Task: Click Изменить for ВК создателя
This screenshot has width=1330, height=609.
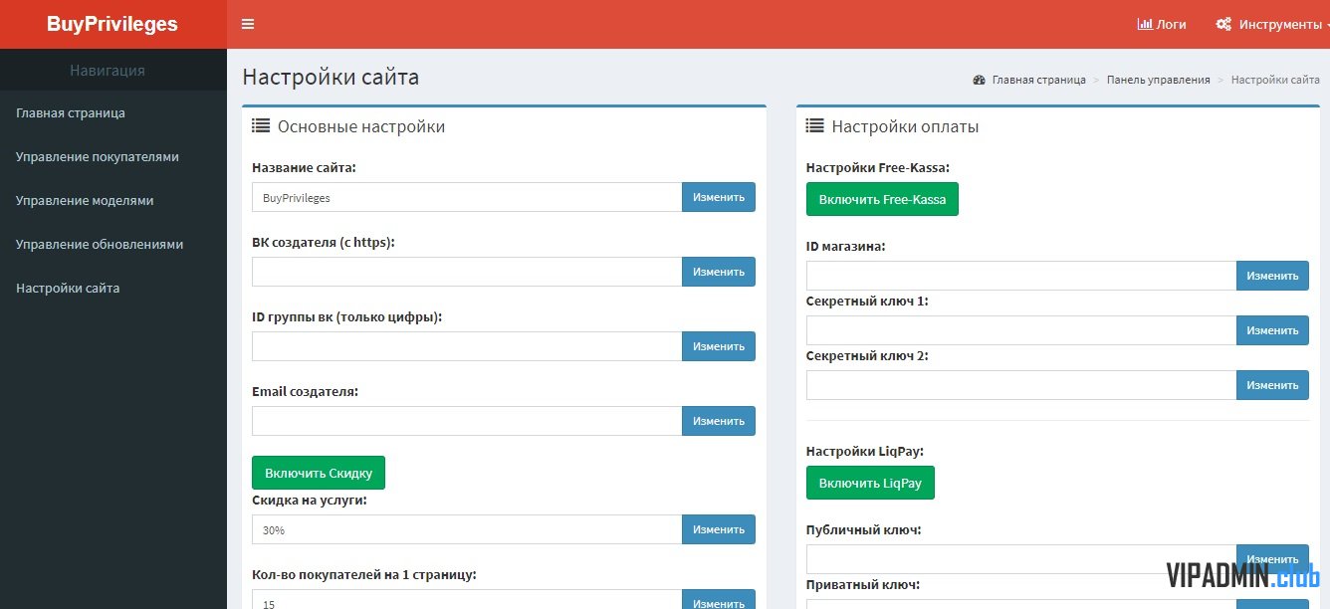Action: (719, 272)
